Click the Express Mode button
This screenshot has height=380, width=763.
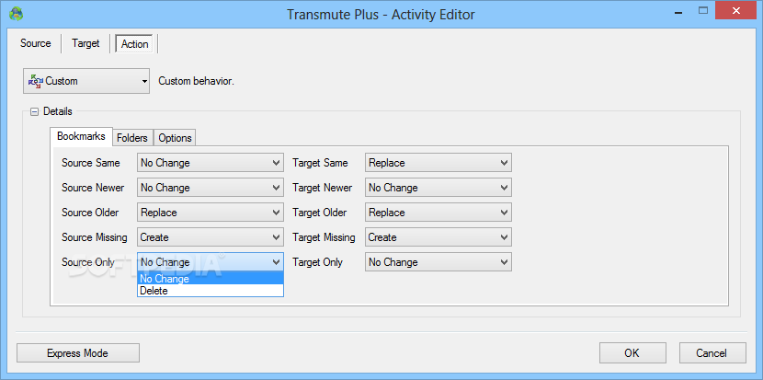point(78,353)
